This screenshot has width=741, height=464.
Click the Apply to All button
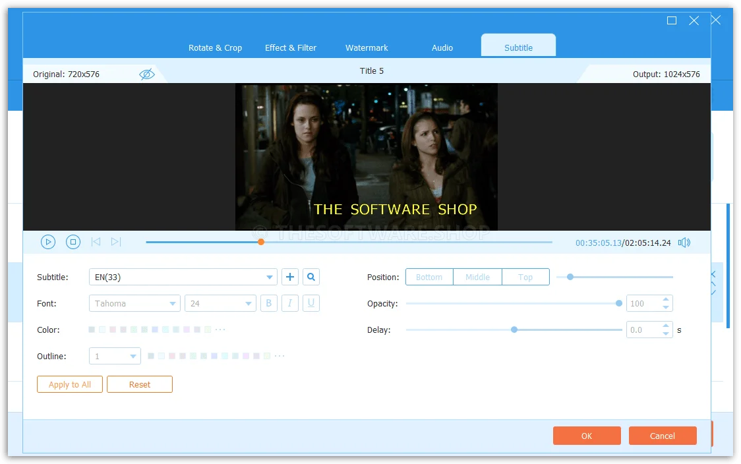70,385
